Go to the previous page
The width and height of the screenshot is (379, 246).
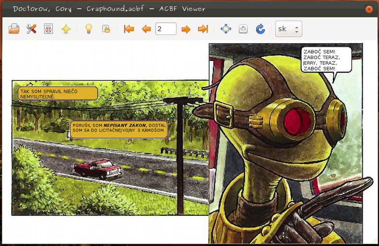146,29
